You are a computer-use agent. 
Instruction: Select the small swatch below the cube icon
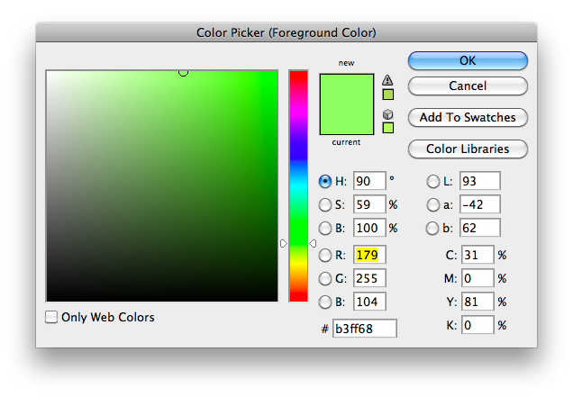pos(388,128)
